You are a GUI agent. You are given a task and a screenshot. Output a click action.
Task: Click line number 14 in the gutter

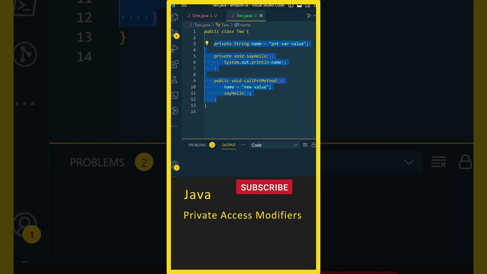click(193, 112)
